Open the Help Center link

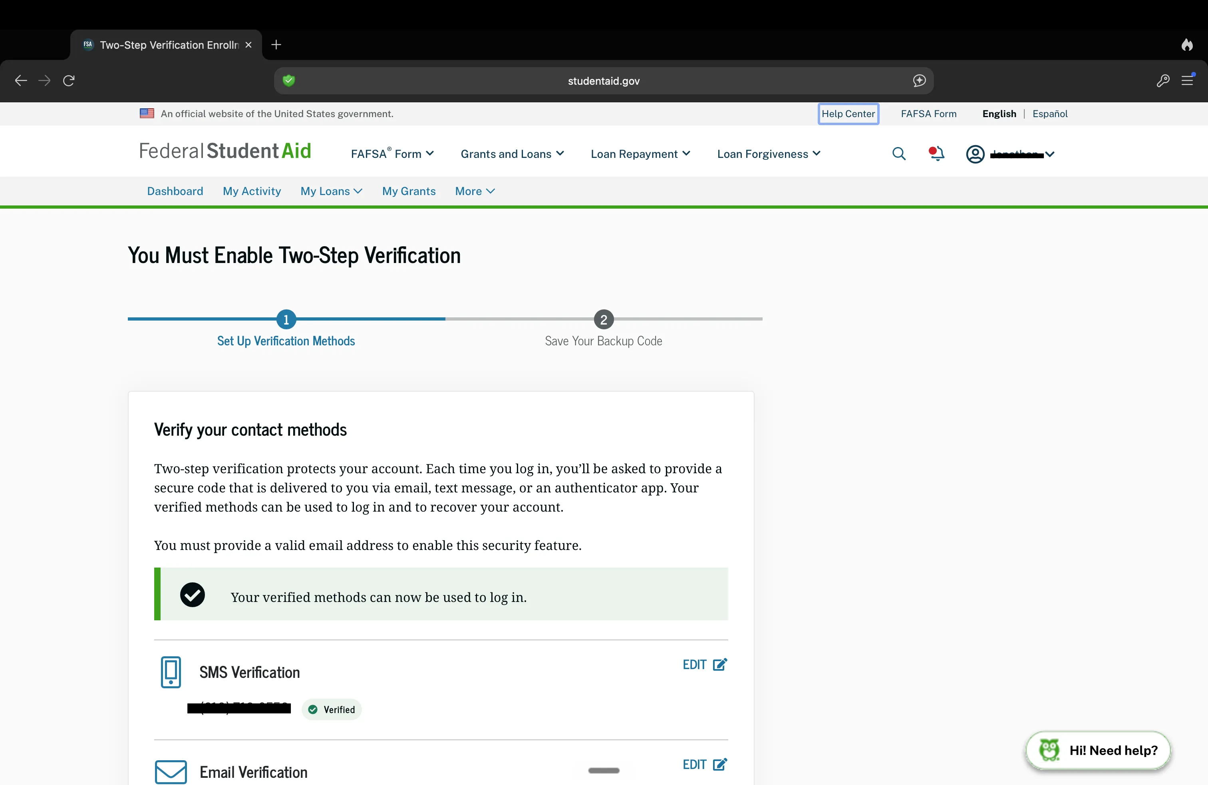click(848, 114)
